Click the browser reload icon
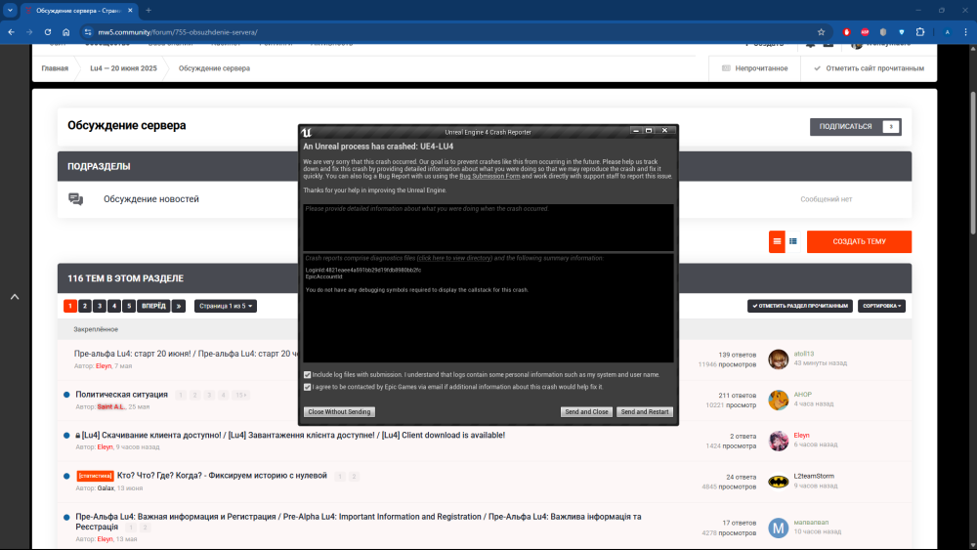 tap(46, 32)
